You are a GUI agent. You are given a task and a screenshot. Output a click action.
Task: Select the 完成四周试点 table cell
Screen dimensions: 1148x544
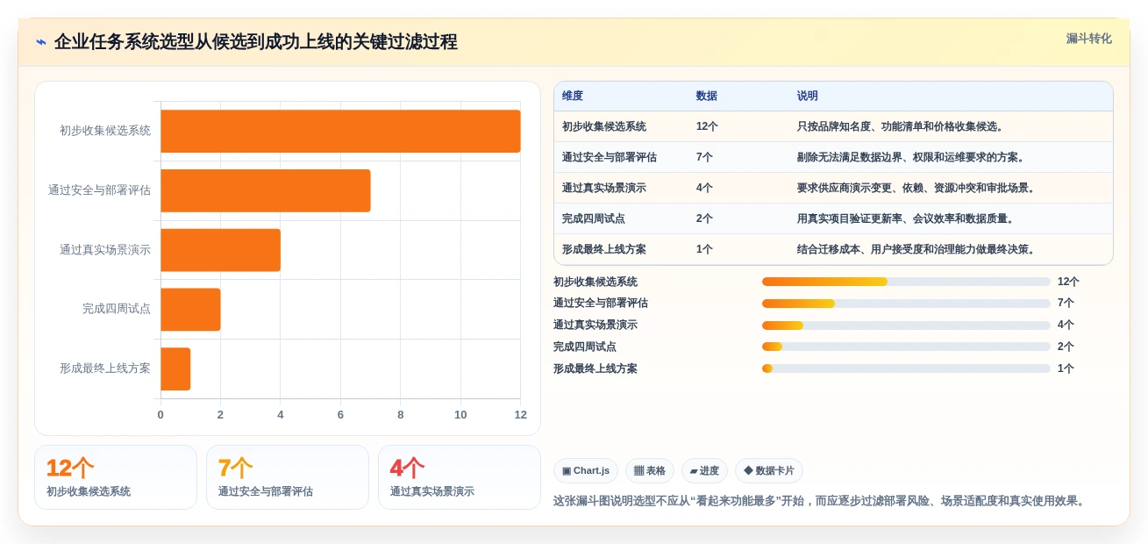pos(594,218)
